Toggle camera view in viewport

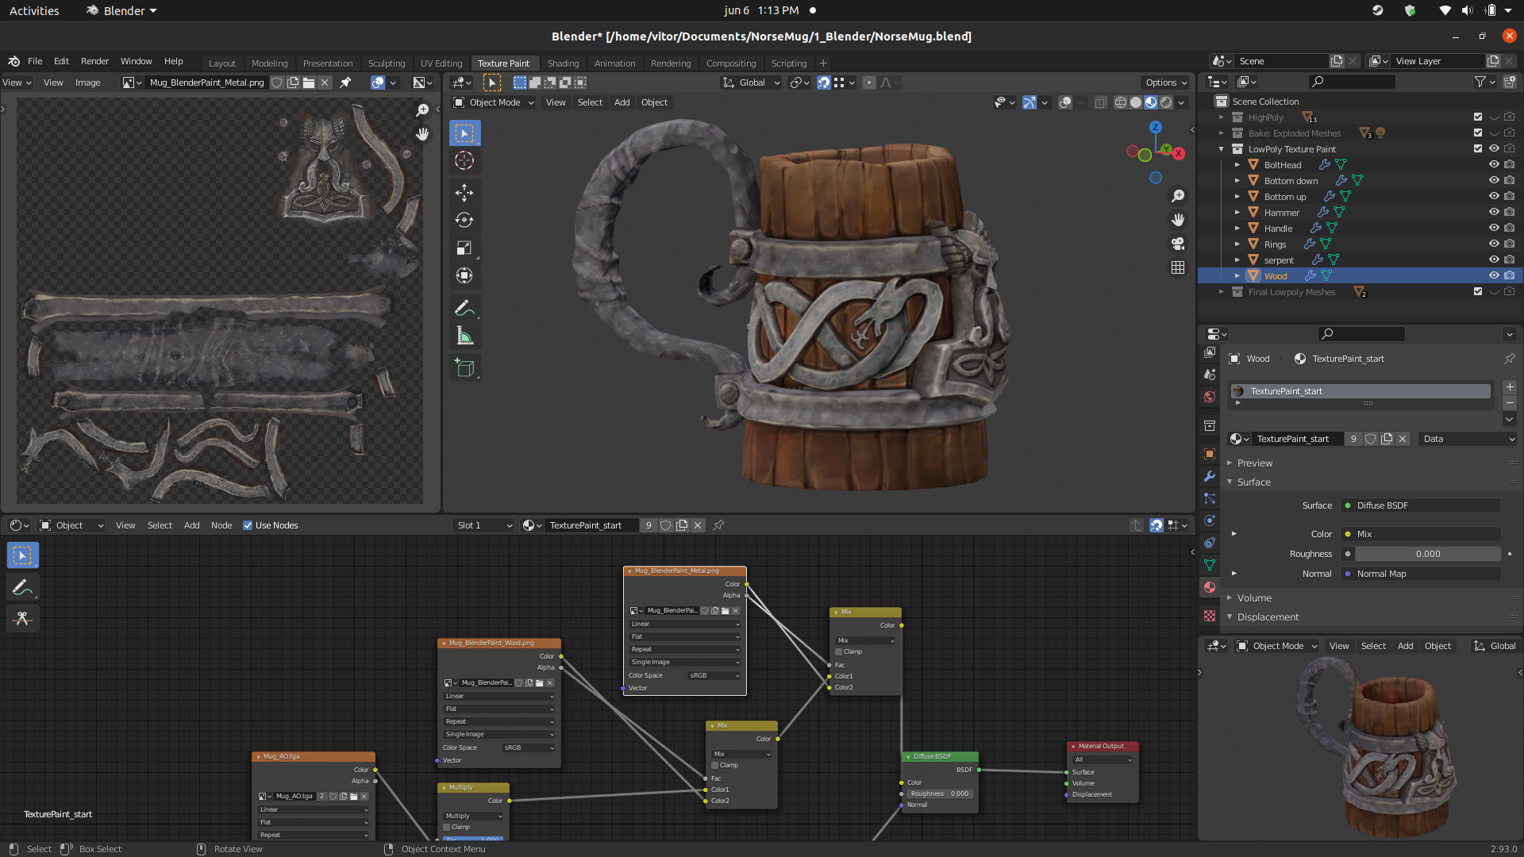[1178, 244]
